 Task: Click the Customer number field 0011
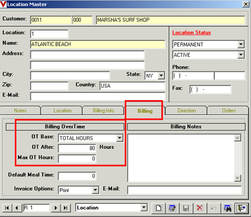pyautogui.click(x=51, y=20)
